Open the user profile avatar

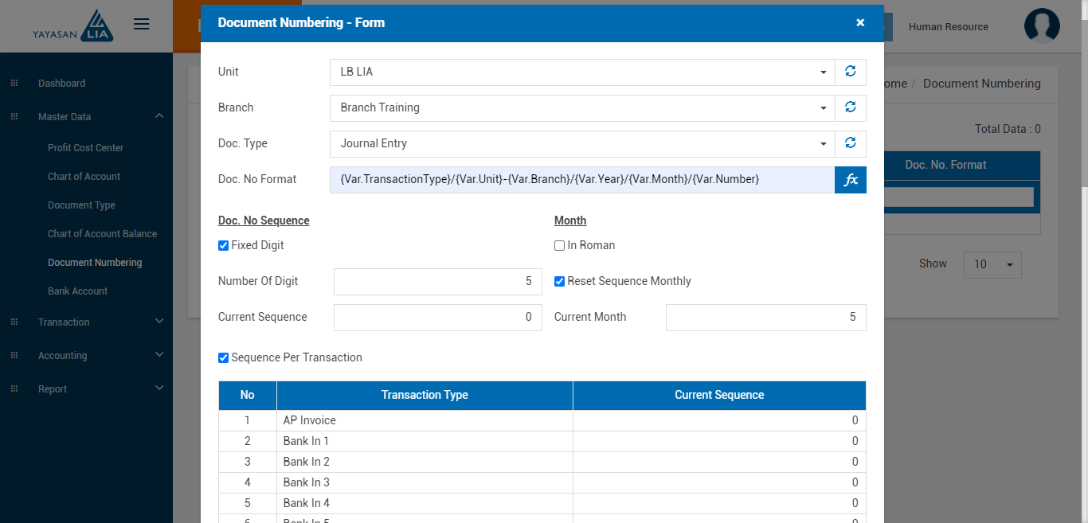[x=1042, y=26]
